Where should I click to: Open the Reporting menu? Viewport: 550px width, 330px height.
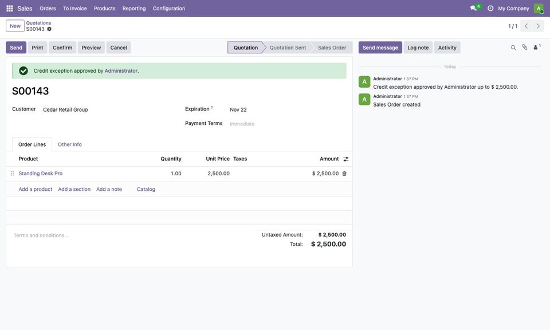click(134, 9)
